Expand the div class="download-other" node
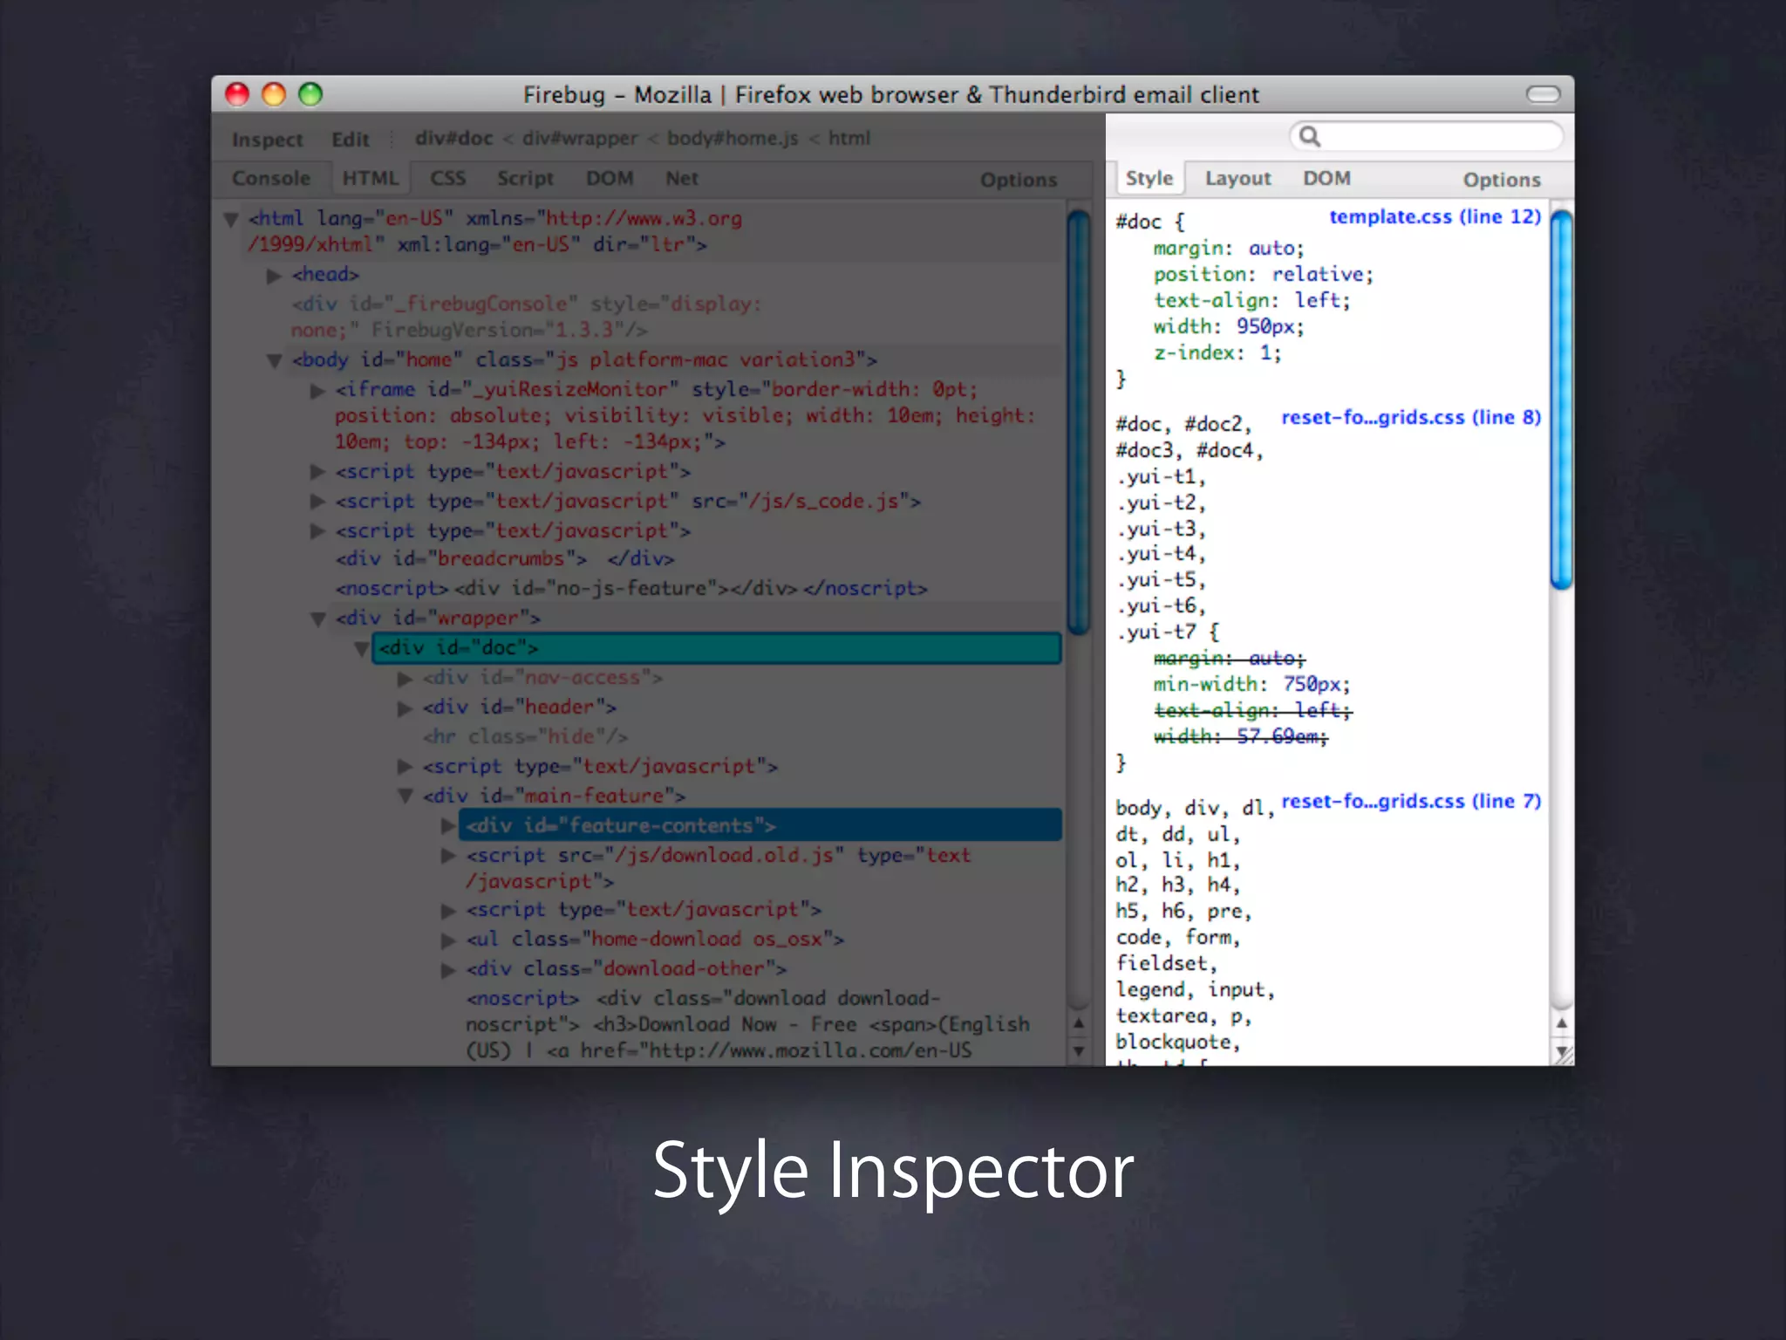The height and width of the screenshot is (1340, 1786). coord(448,969)
